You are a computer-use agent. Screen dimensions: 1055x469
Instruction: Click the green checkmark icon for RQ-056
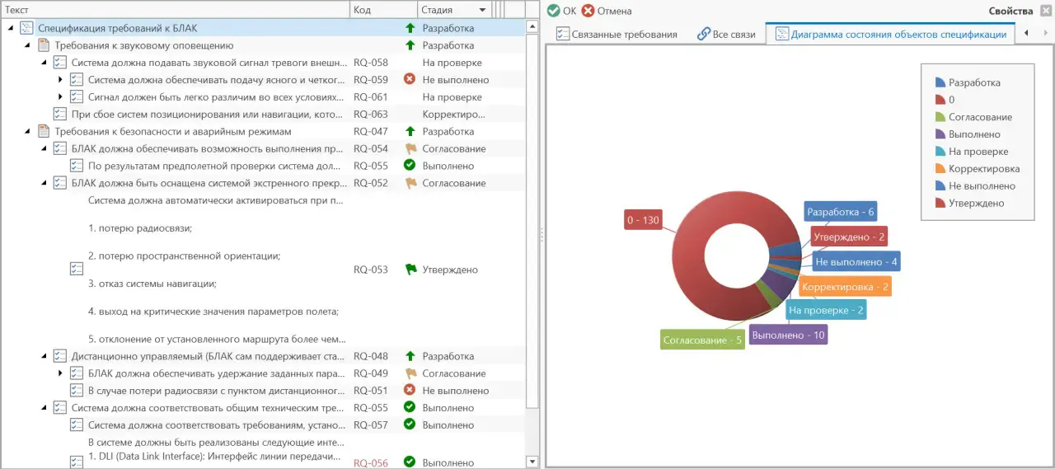tap(410, 462)
